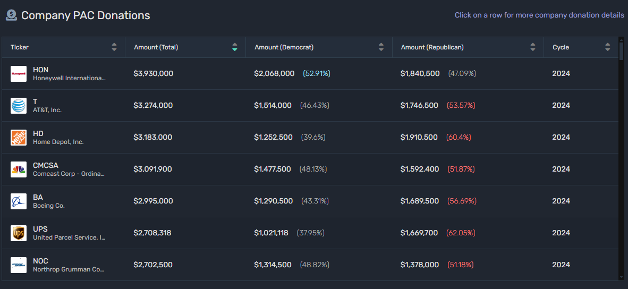628x289 pixels.
Task: Click the UPS shield logo icon
Action: click(19, 233)
